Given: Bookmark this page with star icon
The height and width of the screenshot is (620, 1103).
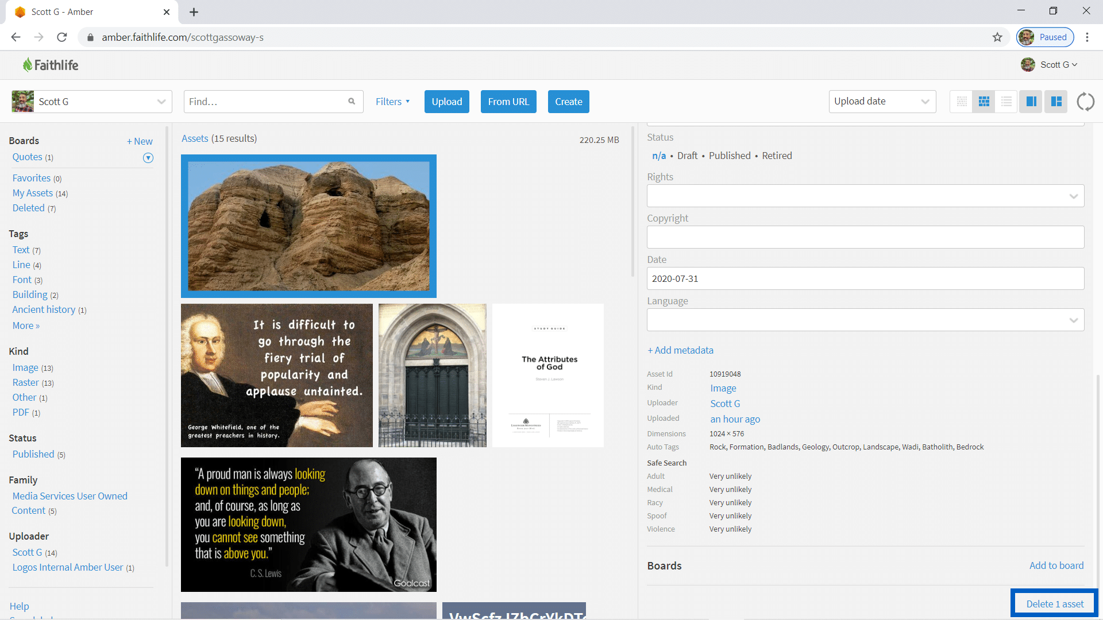Looking at the screenshot, I should pos(997,37).
